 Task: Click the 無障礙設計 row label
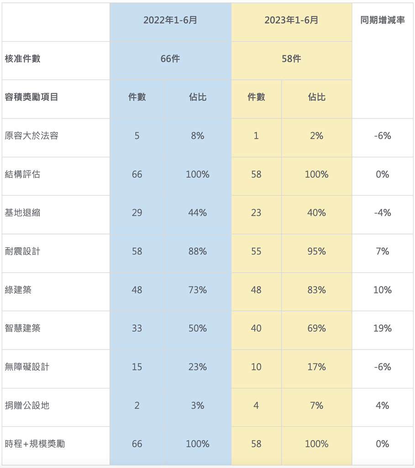point(27,367)
